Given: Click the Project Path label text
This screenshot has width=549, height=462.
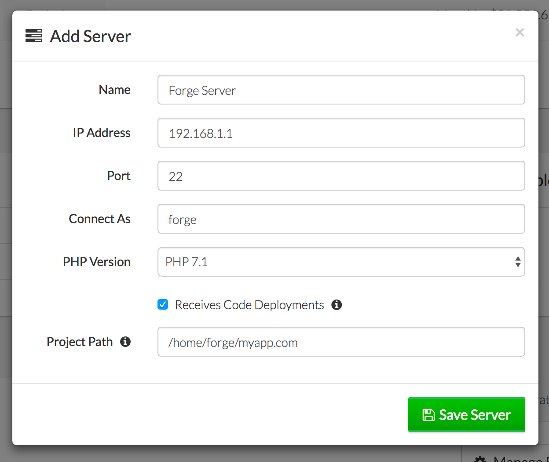Looking at the screenshot, I should pos(80,342).
